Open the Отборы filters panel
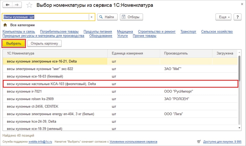The width and height of the screenshot is (246, 146). click(131, 17)
